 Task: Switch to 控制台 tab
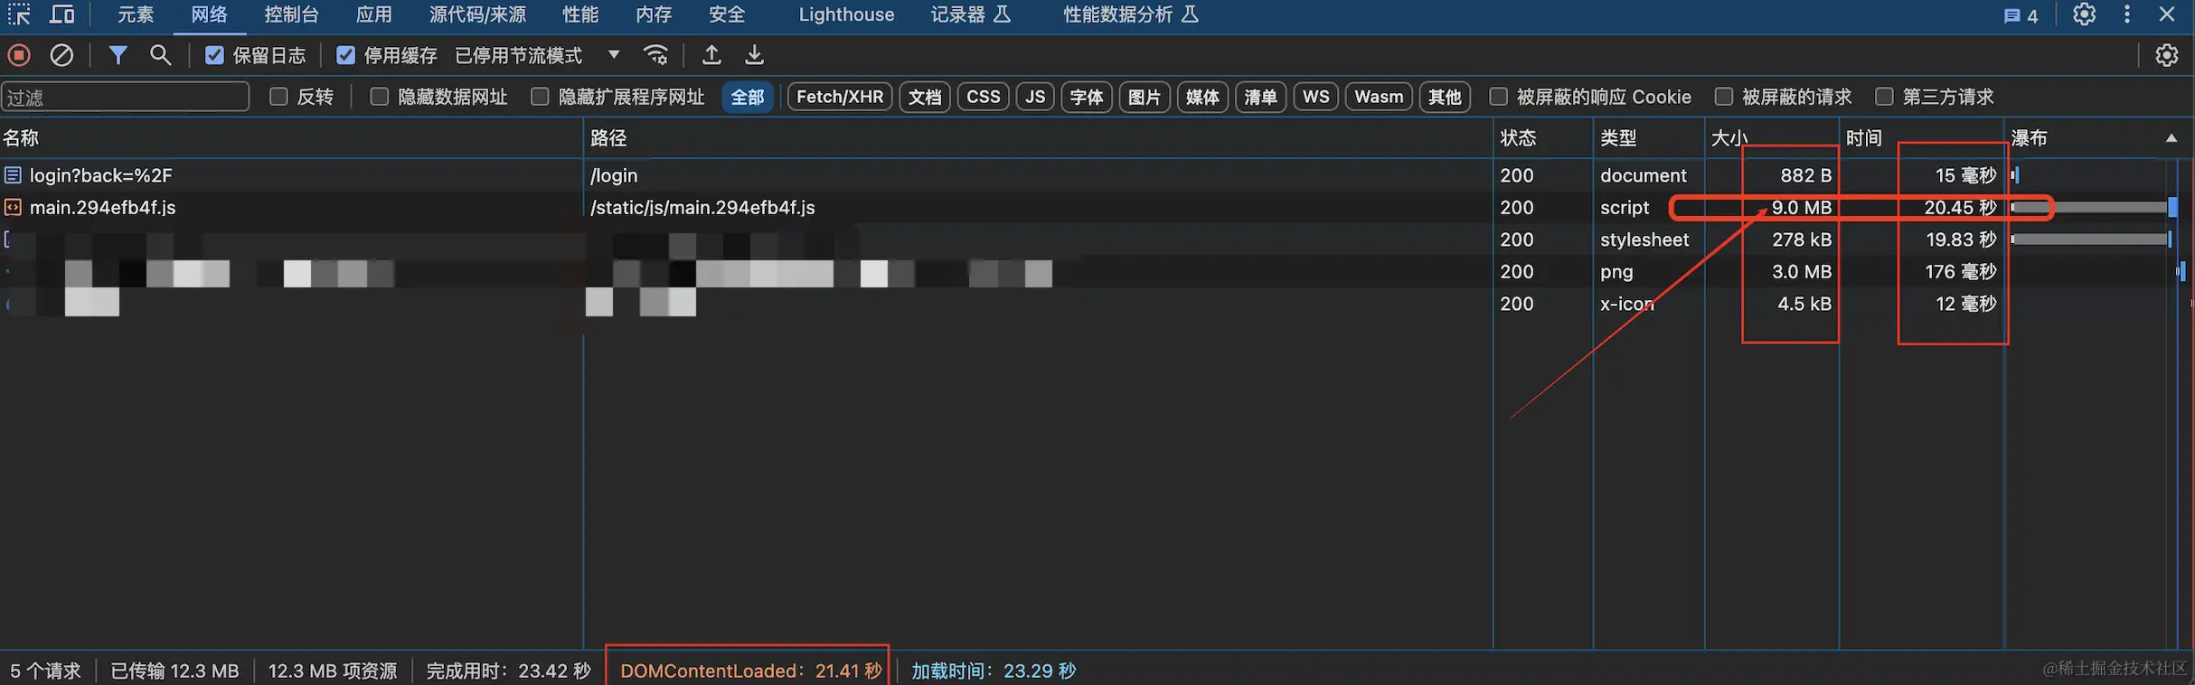click(291, 14)
